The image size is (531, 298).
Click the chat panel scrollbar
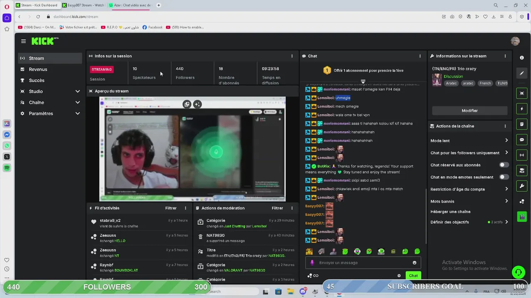426,216
